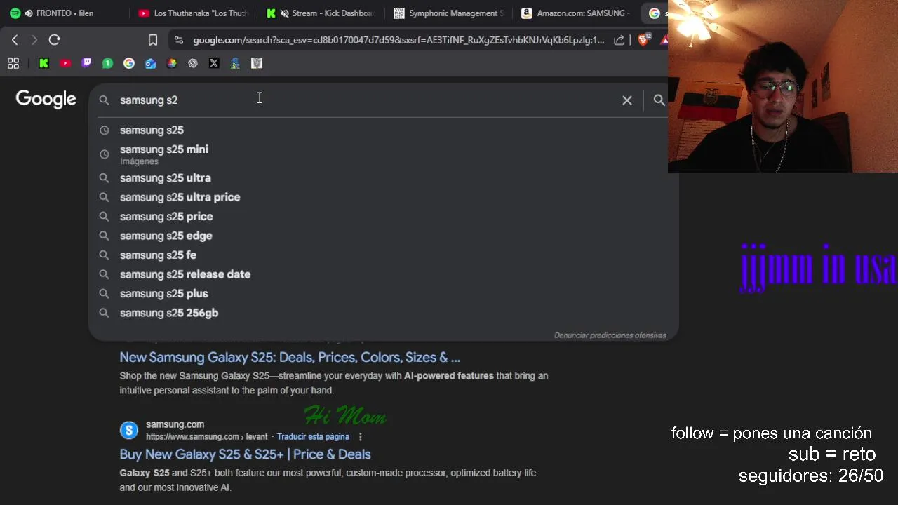The width and height of the screenshot is (898, 505).
Task: Open the YouTube bookmark icon
Action: pyautogui.click(x=65, y=63)
